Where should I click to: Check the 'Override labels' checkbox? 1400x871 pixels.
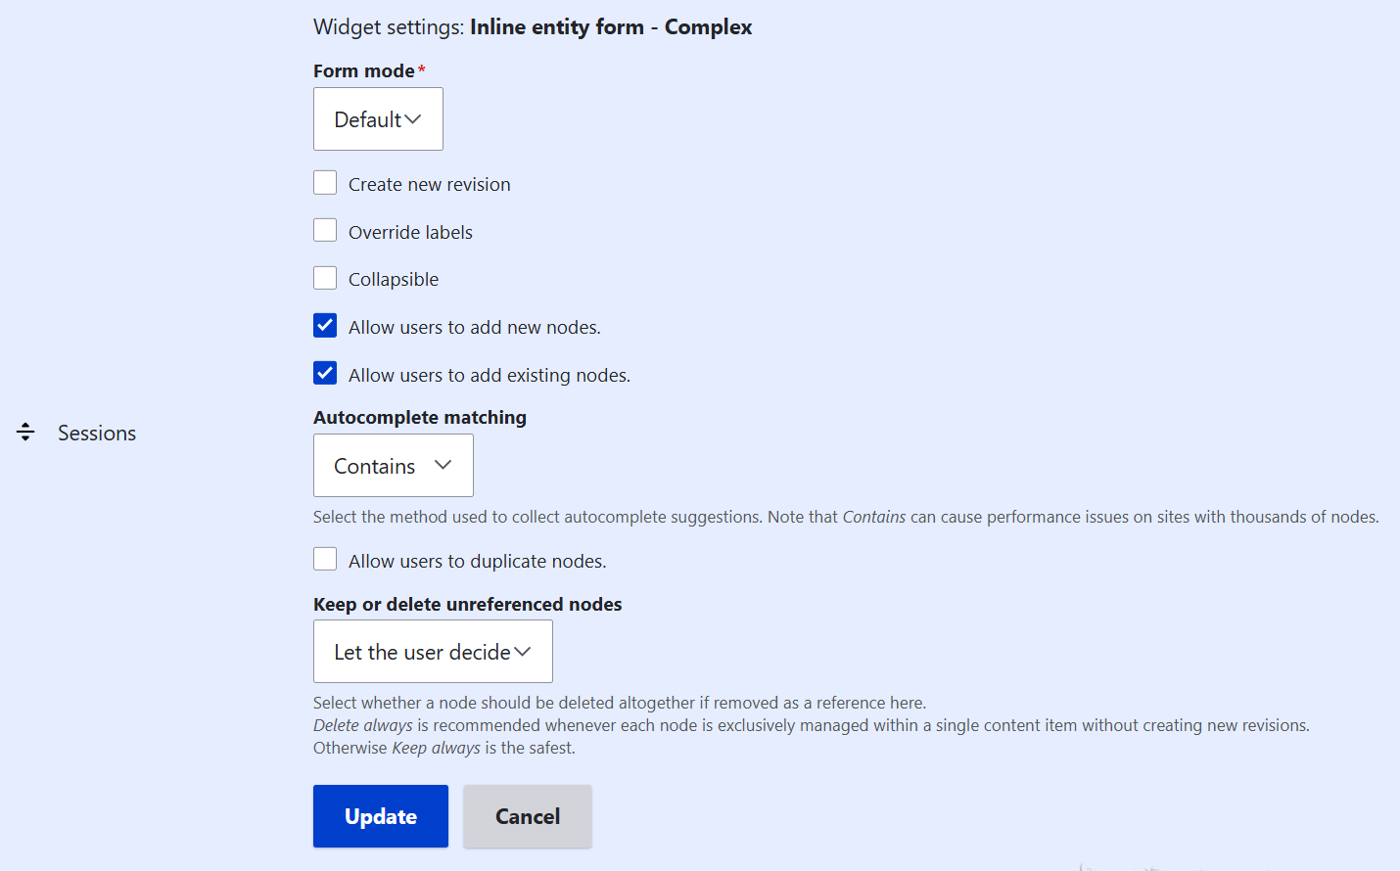[325, 230]
